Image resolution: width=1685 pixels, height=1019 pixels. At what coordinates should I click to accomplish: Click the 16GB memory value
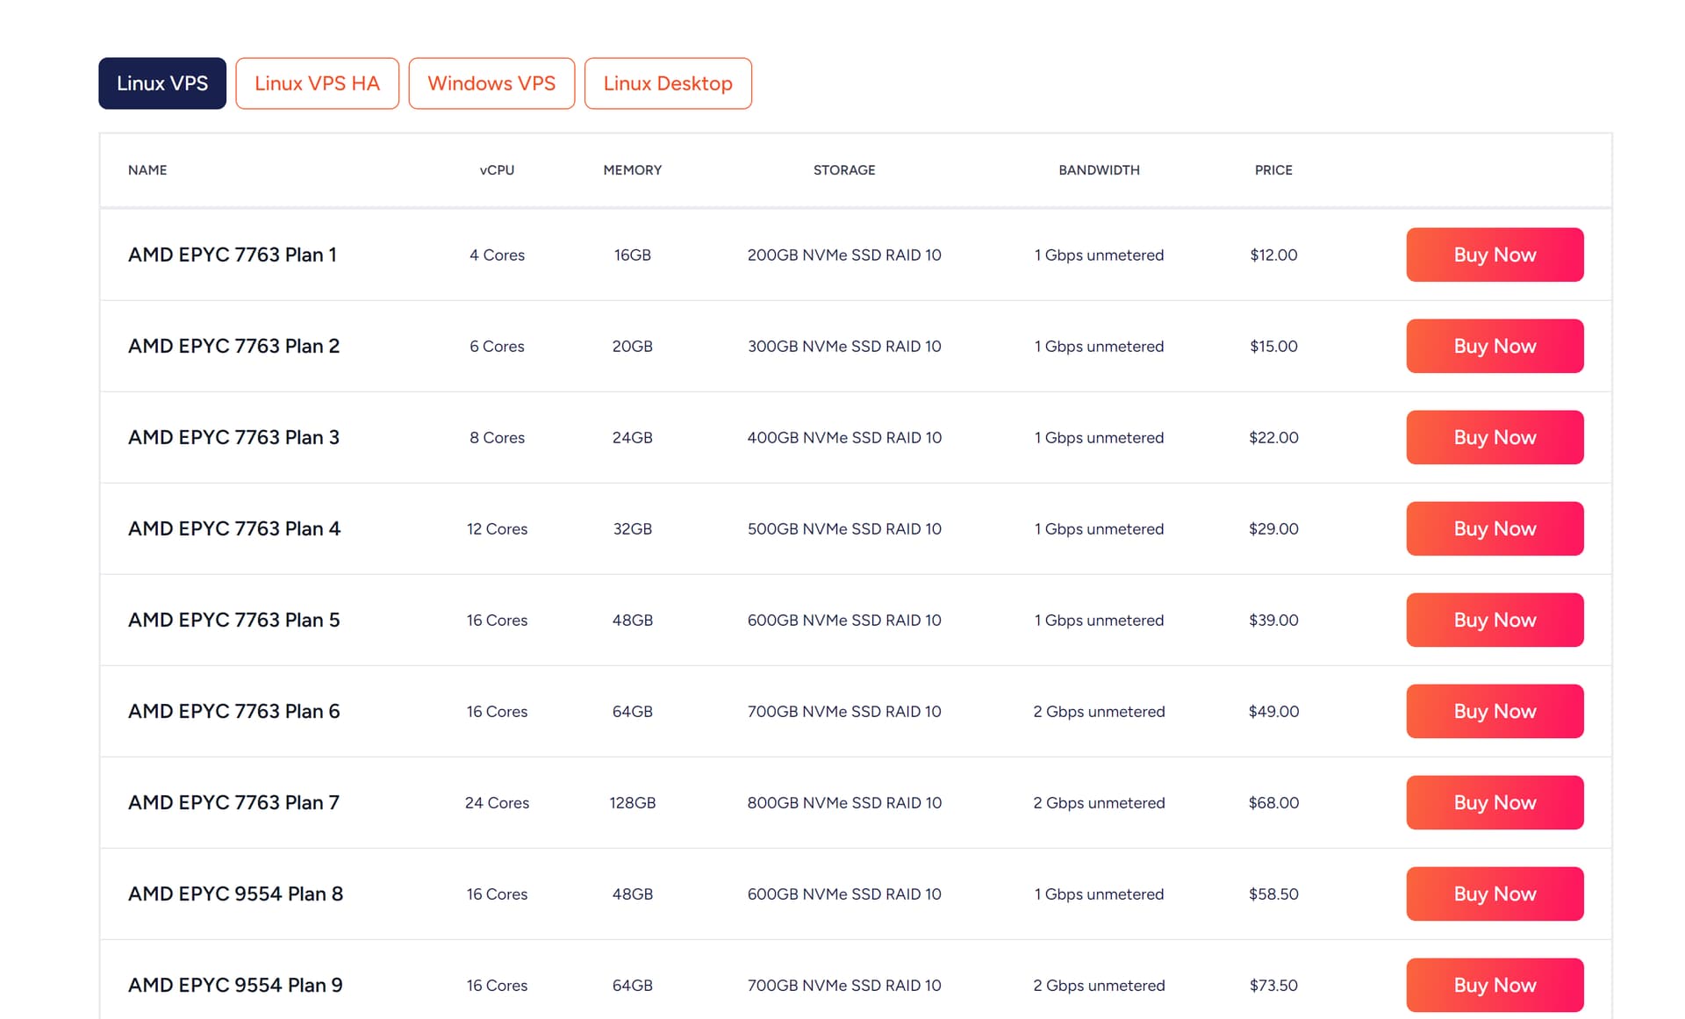[x=633, y=255]
